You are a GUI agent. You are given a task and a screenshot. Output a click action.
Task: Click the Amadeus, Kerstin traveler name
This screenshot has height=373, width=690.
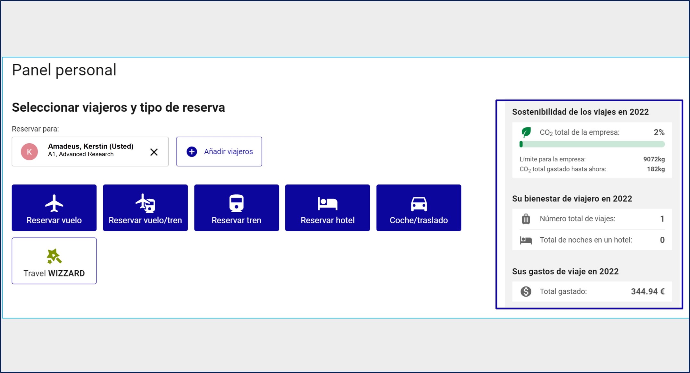pyautogui.click(x=90, y=146)
